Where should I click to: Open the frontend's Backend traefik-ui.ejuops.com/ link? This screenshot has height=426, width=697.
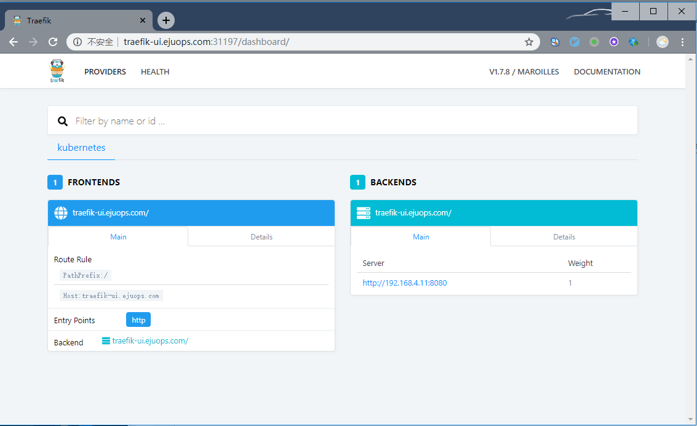coord(150,341)
